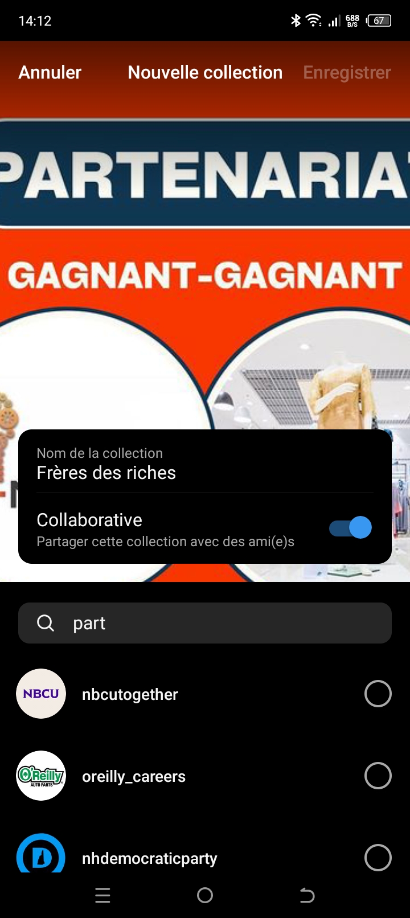Edit the collection name Frères des riches

(x=106, y=473)
